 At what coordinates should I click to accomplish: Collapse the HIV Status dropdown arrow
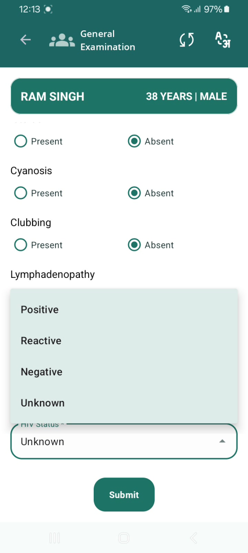coord(222,441)
